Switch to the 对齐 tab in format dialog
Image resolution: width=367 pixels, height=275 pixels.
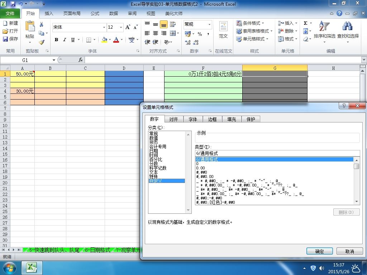[x=173, y=119]
